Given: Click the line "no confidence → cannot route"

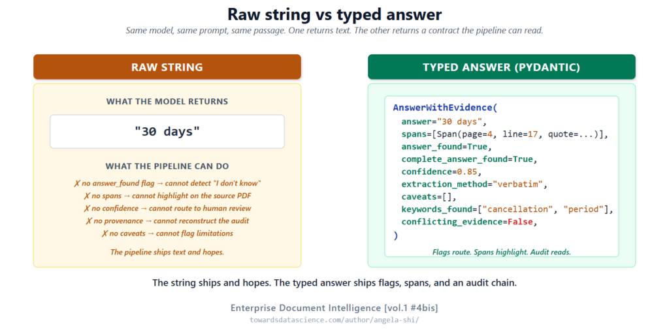Looking at the screenshot, I should [x=167, y=208].
